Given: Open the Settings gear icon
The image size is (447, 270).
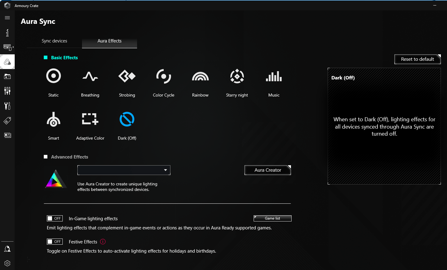Looking at the screenshot, I should pyautogui.click(x=7, y=263).
